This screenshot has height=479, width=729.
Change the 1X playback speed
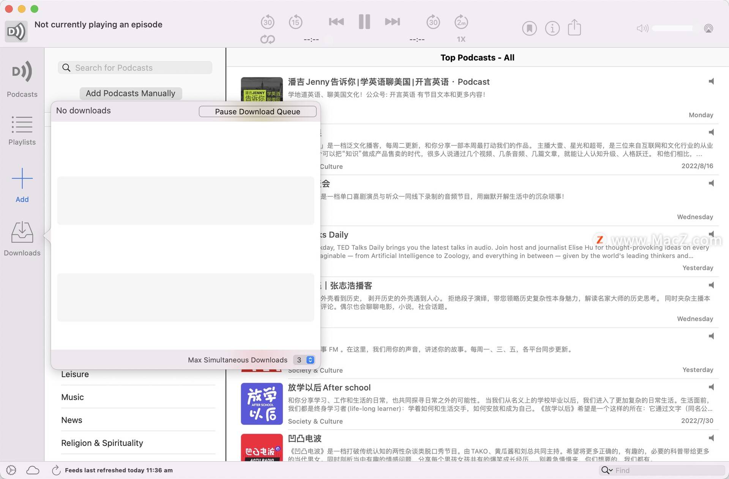point(461,39)
